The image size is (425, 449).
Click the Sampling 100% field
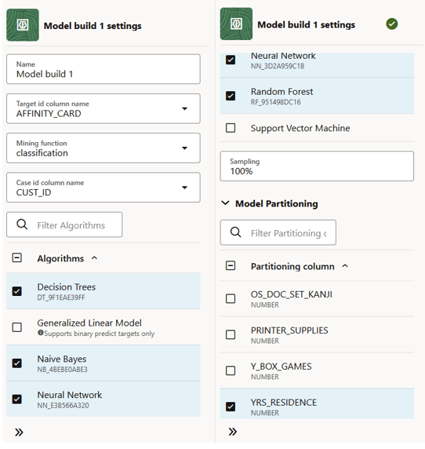[317, 166]
